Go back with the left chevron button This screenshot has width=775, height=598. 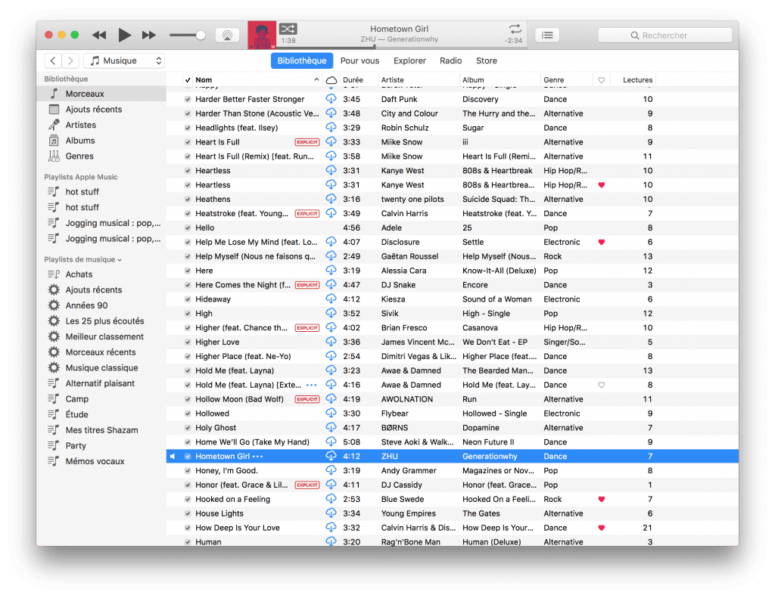[x=53, y=60]
